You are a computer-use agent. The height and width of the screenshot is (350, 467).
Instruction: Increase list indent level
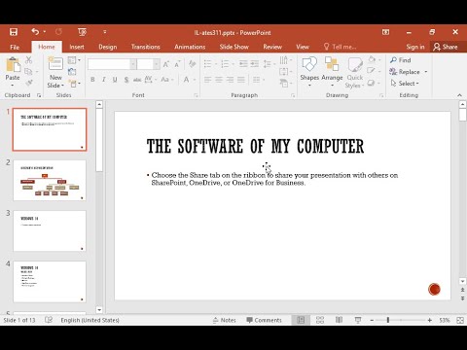[255, 64]
